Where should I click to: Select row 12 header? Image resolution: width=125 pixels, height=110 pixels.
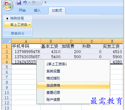[7, 103]
